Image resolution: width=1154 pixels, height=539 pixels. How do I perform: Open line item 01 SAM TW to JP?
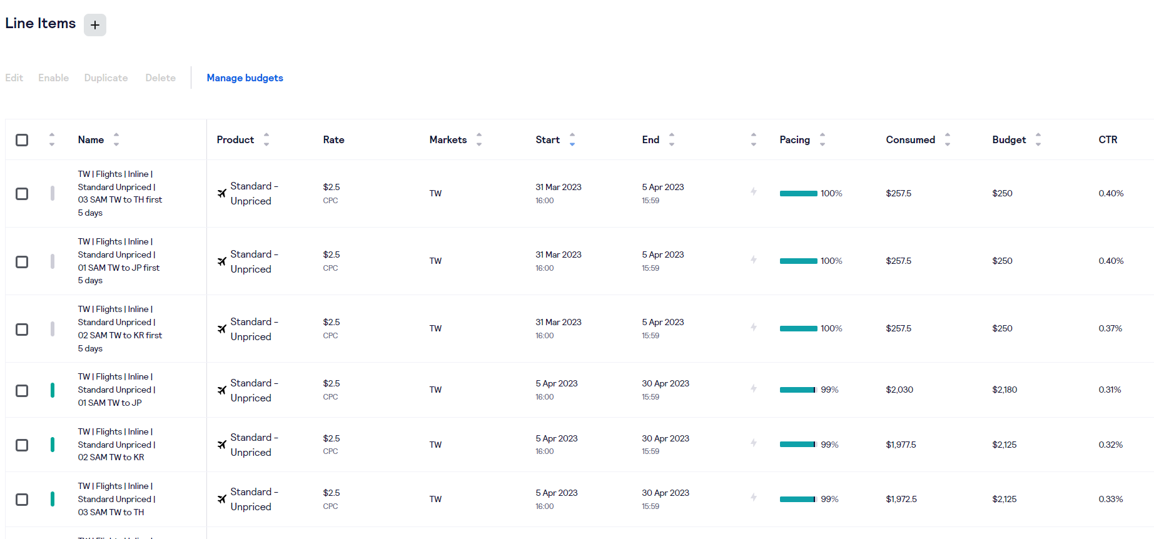(x=117, y=390)
